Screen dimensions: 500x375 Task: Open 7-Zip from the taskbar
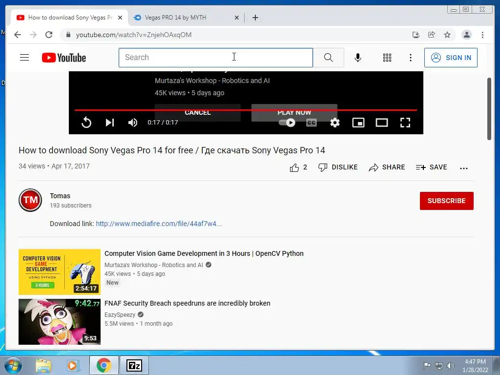[x=134, y=365]
